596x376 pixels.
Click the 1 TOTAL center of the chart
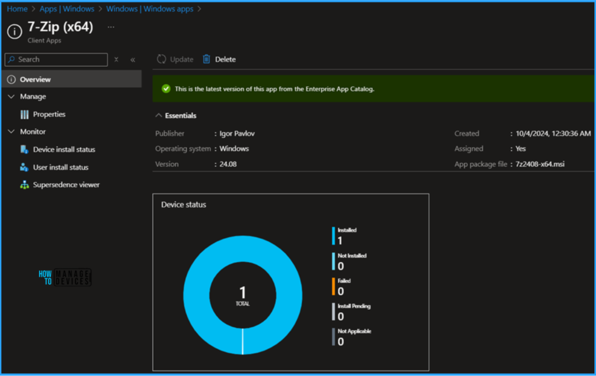point(243,296)
